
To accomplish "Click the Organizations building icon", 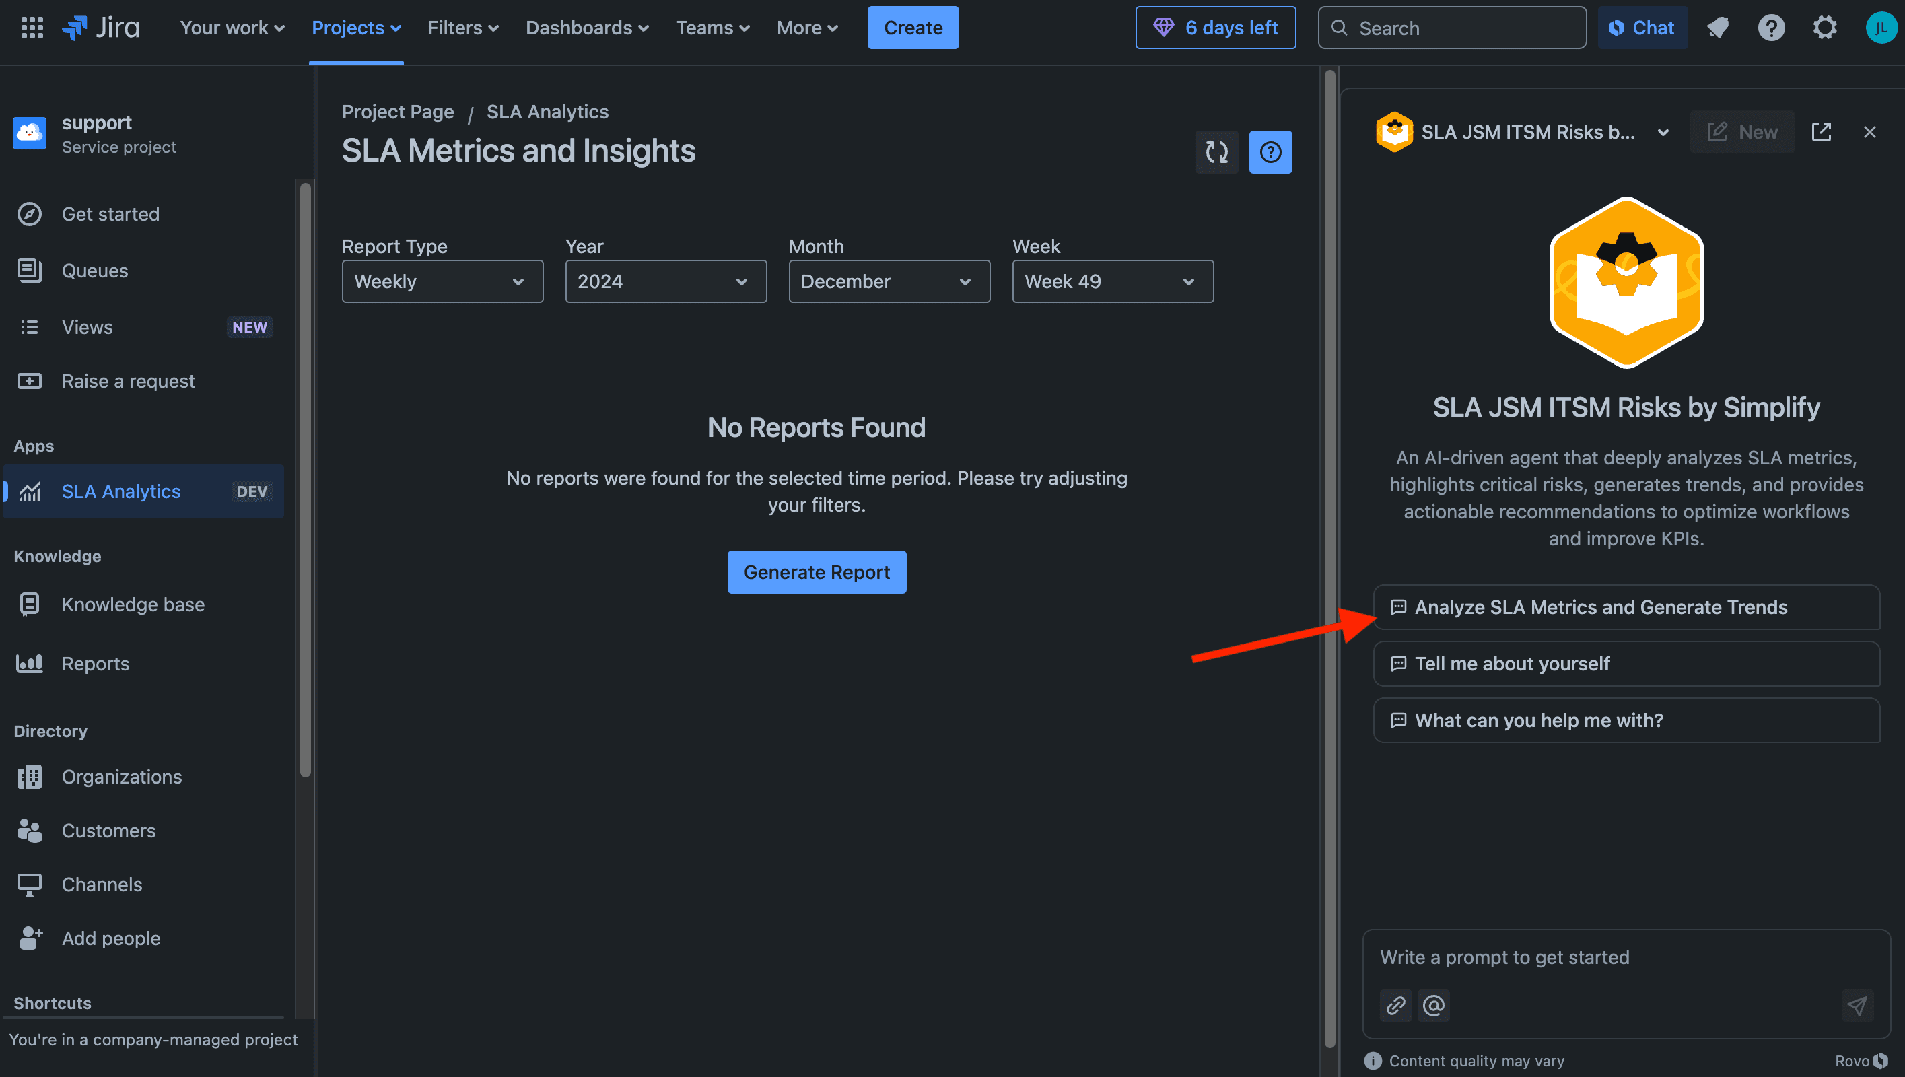I will 30,777.
